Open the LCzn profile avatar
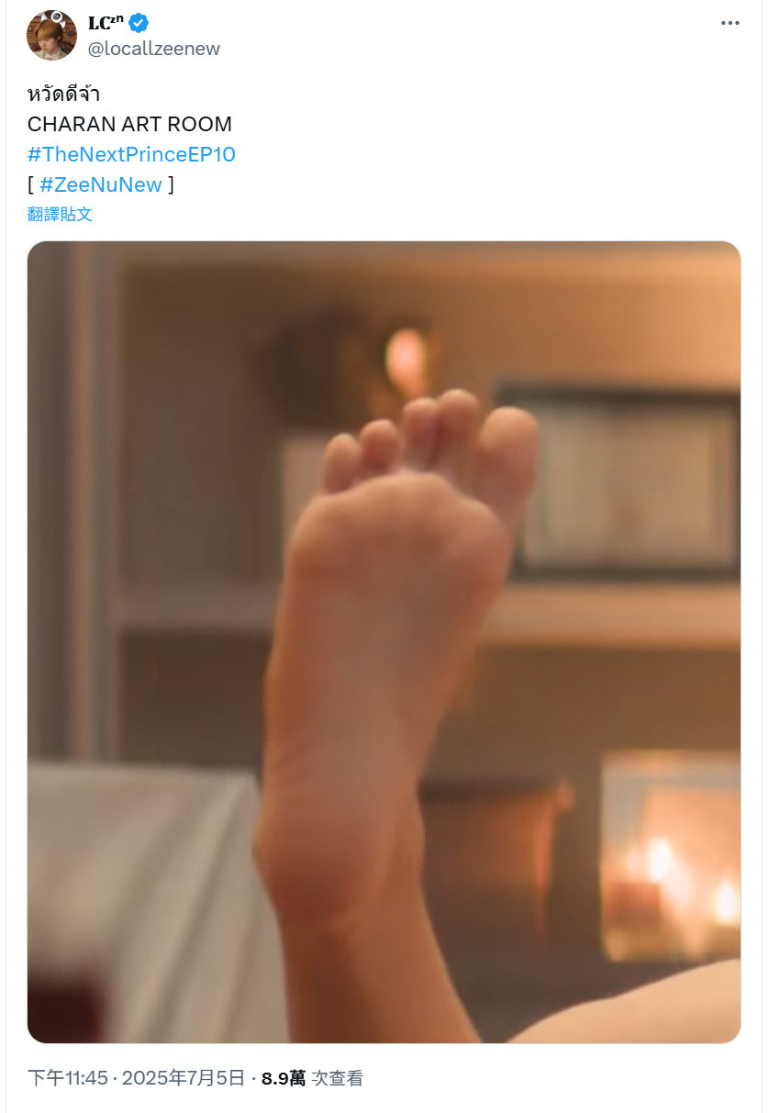 [51, 35]
